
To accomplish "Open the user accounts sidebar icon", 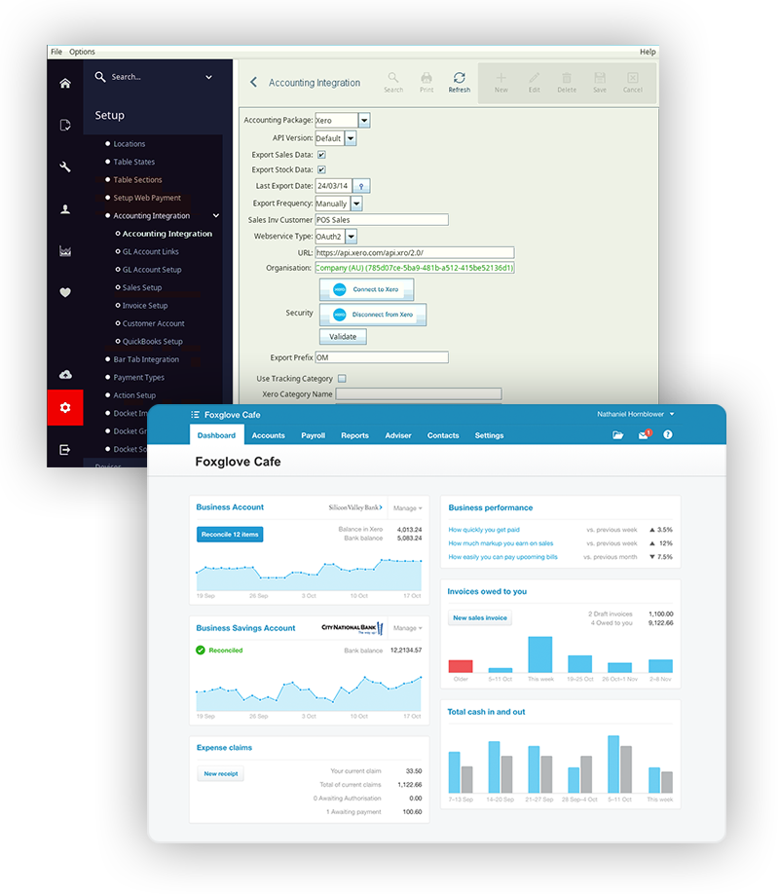I will pos(64,208).
